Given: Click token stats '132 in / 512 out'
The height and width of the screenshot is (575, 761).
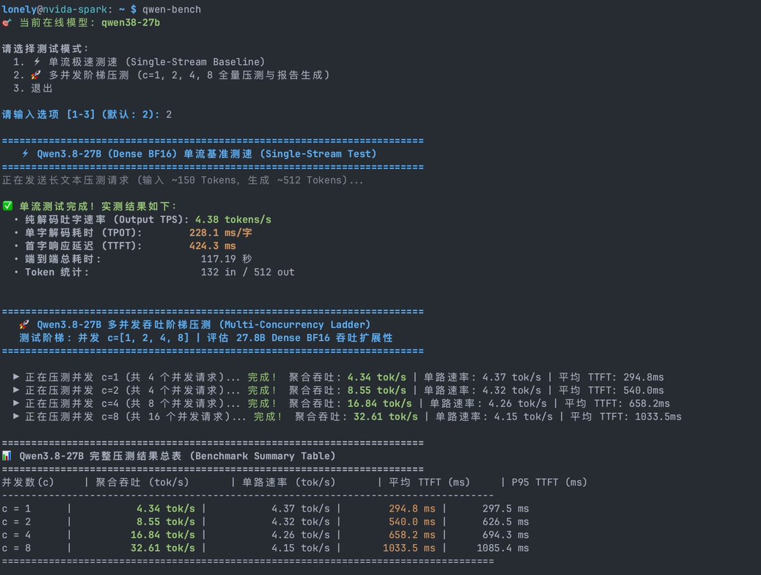Looking at the screenshot, I should pos(247,272).
